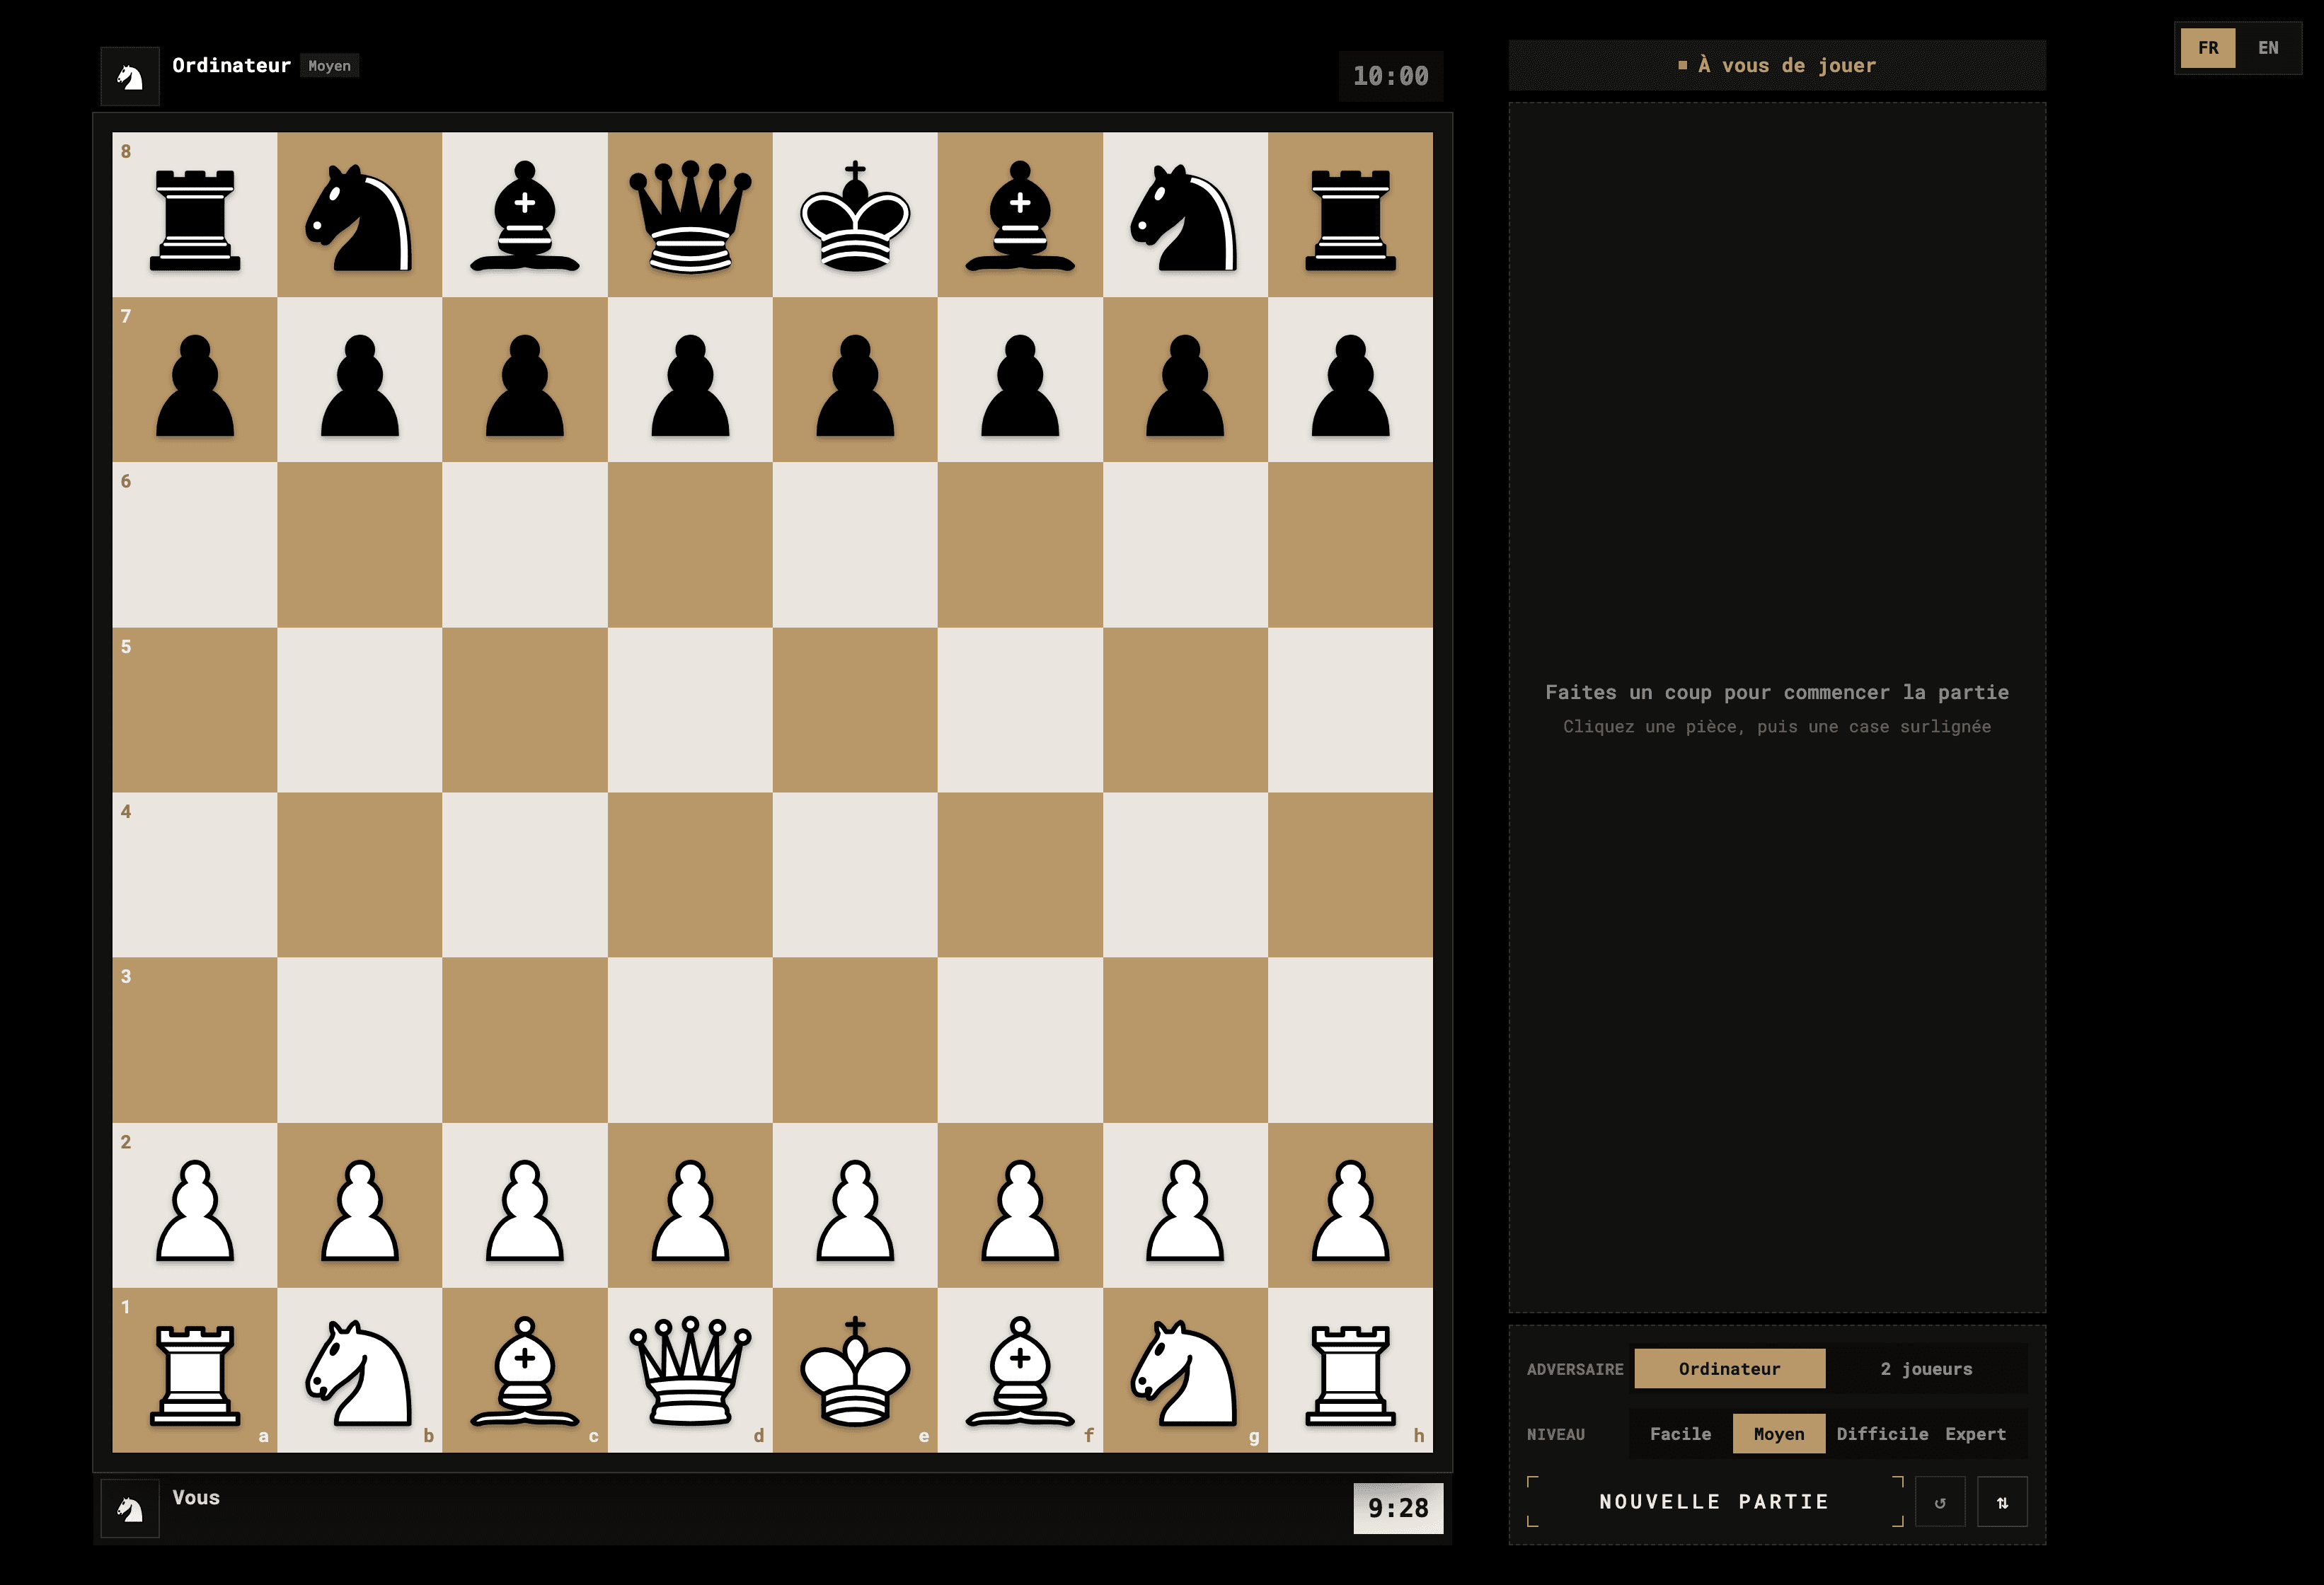Image resolution: width=2324 pixels, height=1585 pixels.
Task: Set level to Moyen
Action: pyautogui.click(x=1779, y=1434)
